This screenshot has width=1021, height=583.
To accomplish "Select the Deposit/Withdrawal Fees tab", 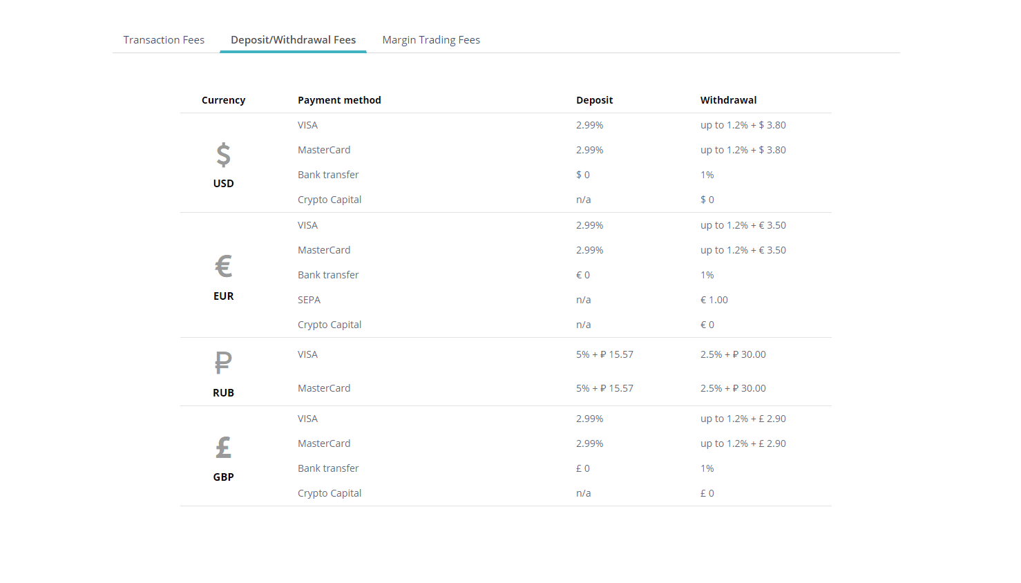I will click(x=293, y=40).
